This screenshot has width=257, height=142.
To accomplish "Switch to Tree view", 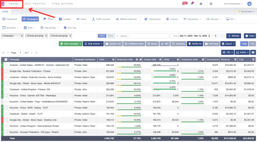I will pyautogui.click(x=252, y=44).
